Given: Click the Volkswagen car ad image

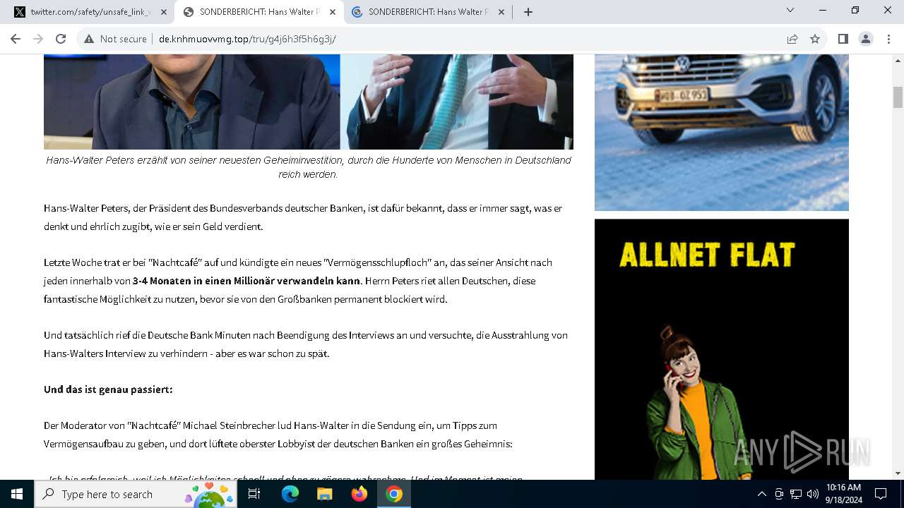Looking at the screenshot, I should pos(722,133).
